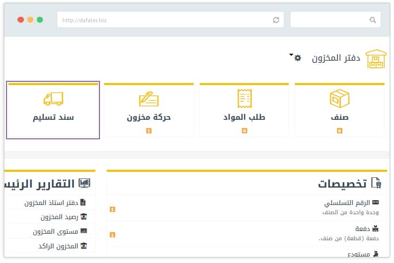Open the المخزون الراكد report
This screenshot has height=263, width=394.
[58, 246]
